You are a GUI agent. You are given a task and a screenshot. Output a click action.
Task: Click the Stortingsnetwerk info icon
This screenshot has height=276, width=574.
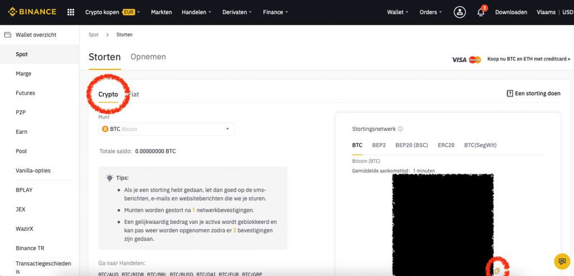[x=400, y=129]
